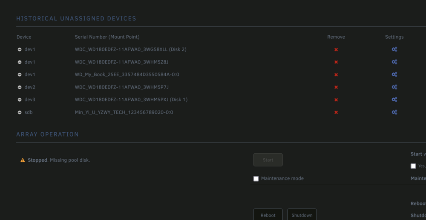The image size is (426, 220).
Task: Remove the 3WHM5PXJ (Disk 1) device
Action: coord(336,100)
